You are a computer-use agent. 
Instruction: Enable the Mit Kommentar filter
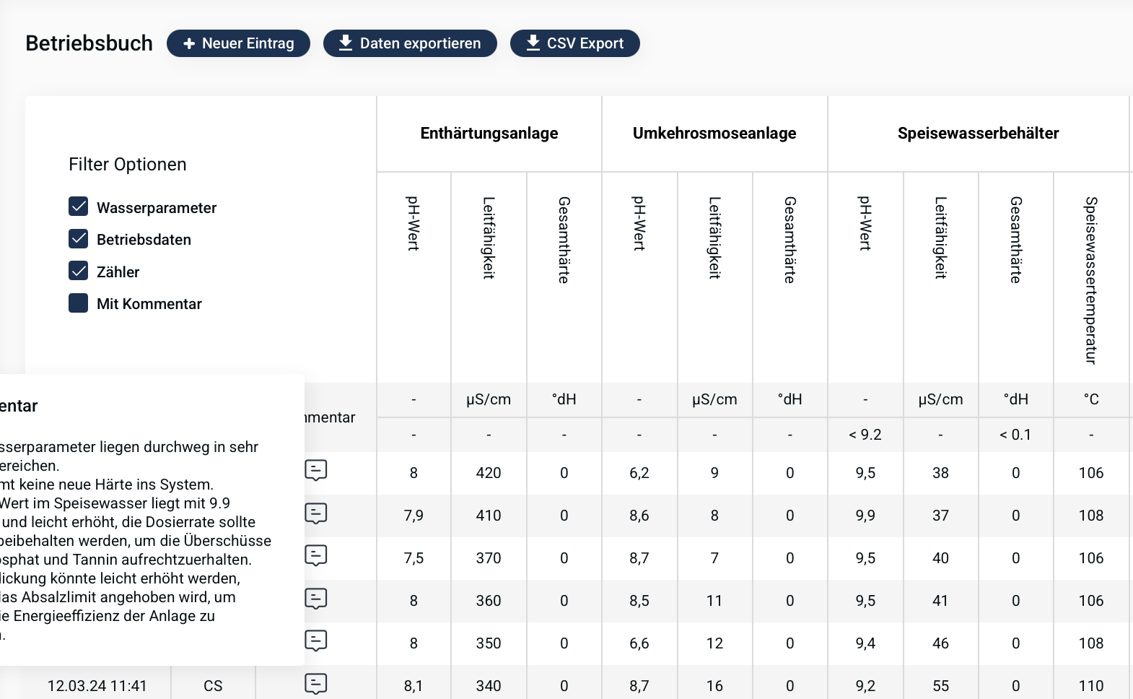[79, 303]
